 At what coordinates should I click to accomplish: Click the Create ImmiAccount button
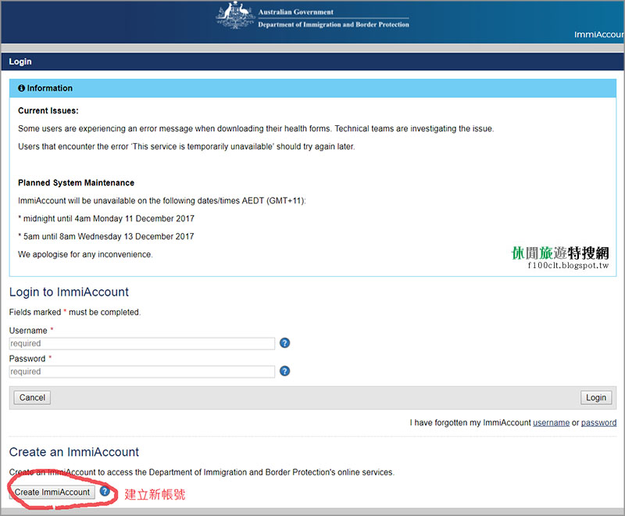pyautogui.click(x=52, y=492)
